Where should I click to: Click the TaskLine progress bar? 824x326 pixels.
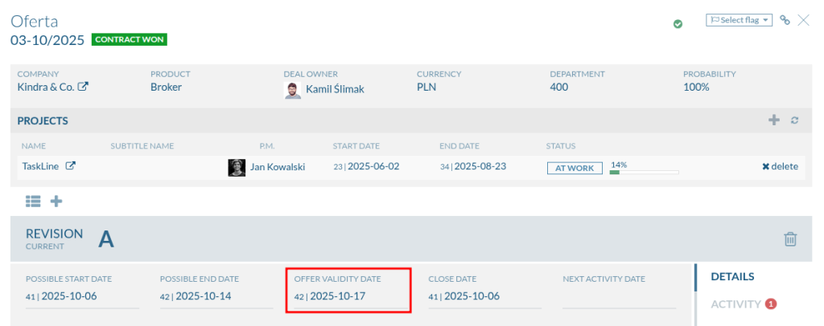pos(644,172)
